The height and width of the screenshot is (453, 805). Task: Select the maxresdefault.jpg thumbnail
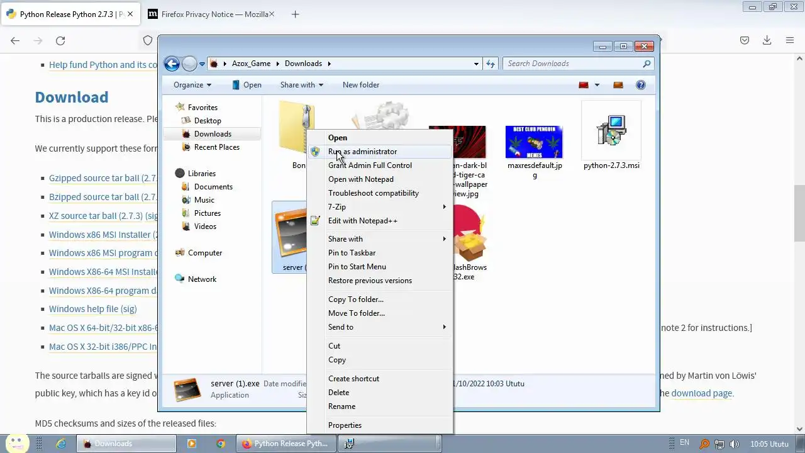coord(534,142)
